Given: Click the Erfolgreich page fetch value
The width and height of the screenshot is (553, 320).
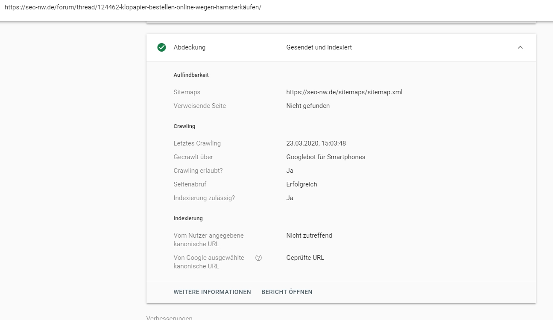Looking at the screenshot, I should point(301,184).
